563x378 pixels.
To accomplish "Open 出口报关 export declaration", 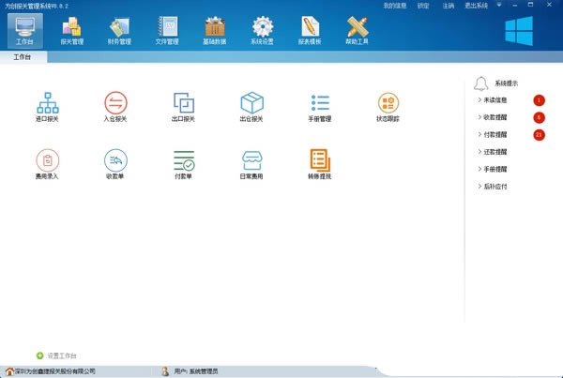I will tap(183, 102).
